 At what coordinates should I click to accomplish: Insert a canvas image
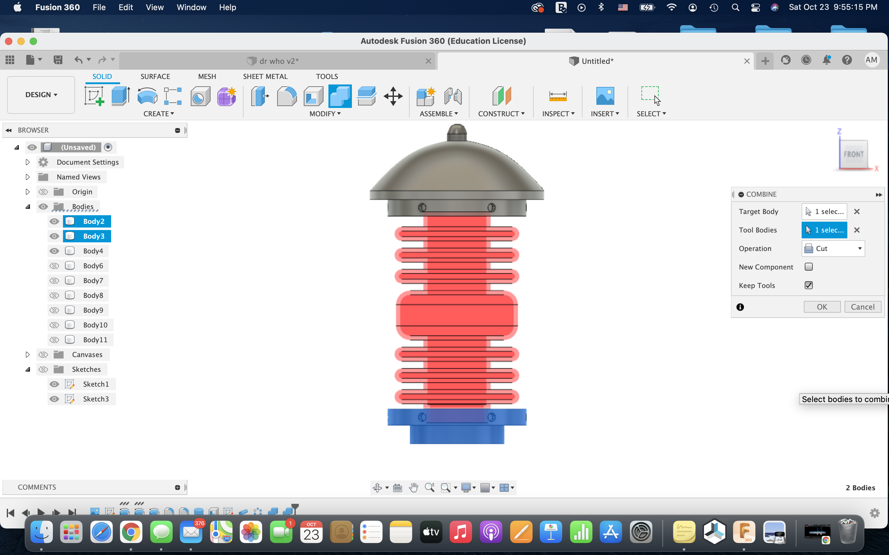605,96
